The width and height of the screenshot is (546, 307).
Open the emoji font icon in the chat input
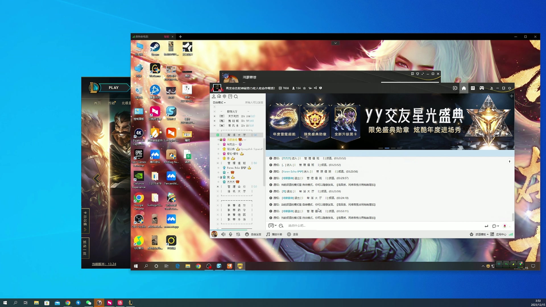point(281,226)
